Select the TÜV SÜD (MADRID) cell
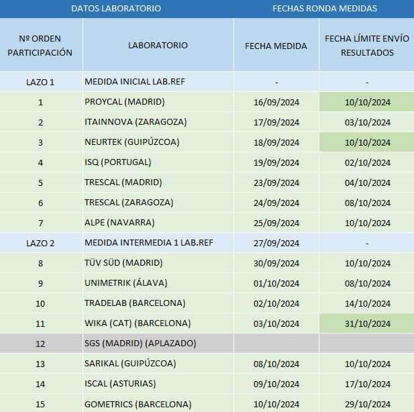Screen dimensions: 414x412 (x=158, y=263)
